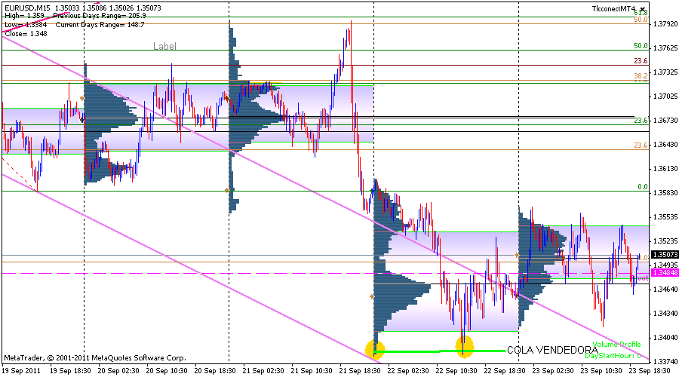The image size is (679, 377).
Task: Select the 61.8 Fibonacci level label
Action: click(x=641, y=13)
